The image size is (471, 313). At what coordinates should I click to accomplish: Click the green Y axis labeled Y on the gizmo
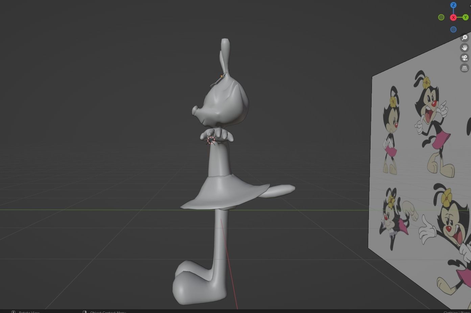(x=466, y=17)
